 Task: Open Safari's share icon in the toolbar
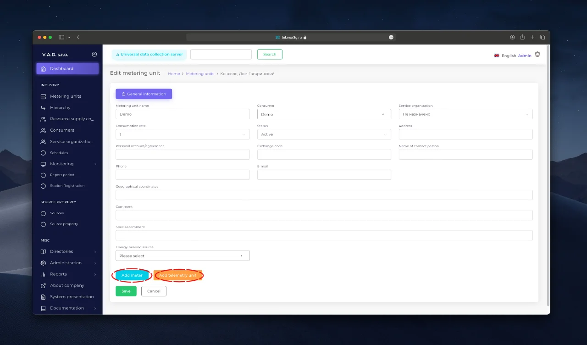(x=522, y=37)
